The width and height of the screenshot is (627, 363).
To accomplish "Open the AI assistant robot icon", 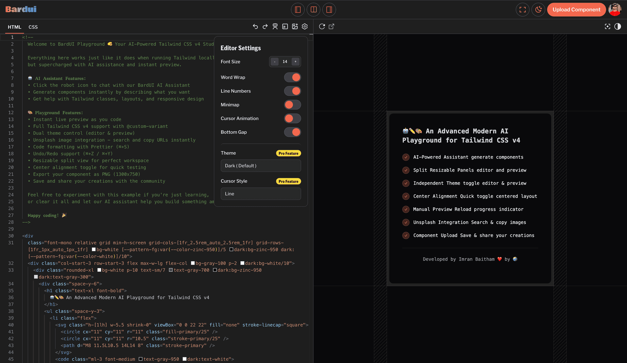I will (275, 26).
